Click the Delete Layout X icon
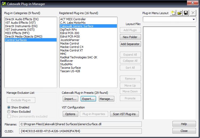Image resolution: width=200 pixels, height=138 pixels. point(193,13)
